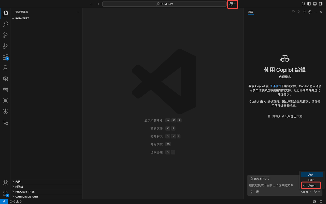The image size is (326, 204).
Task: Click the chat message input field
Action: pos(274,185)
